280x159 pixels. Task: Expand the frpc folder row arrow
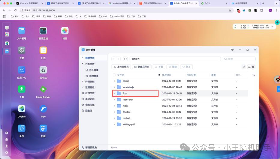[x=114, y=94]
